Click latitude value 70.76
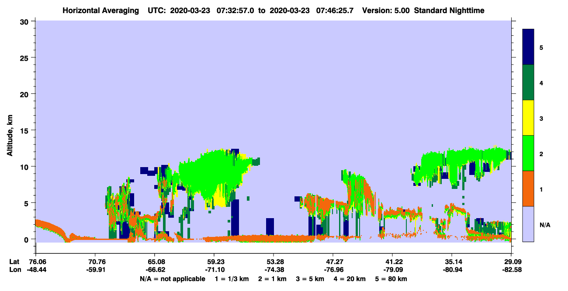The width and height of the screenshot is (568, 291). click(95, 262)
